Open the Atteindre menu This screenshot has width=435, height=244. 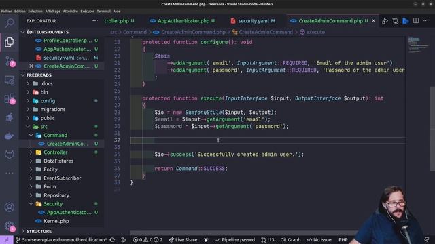pos(71,12)
